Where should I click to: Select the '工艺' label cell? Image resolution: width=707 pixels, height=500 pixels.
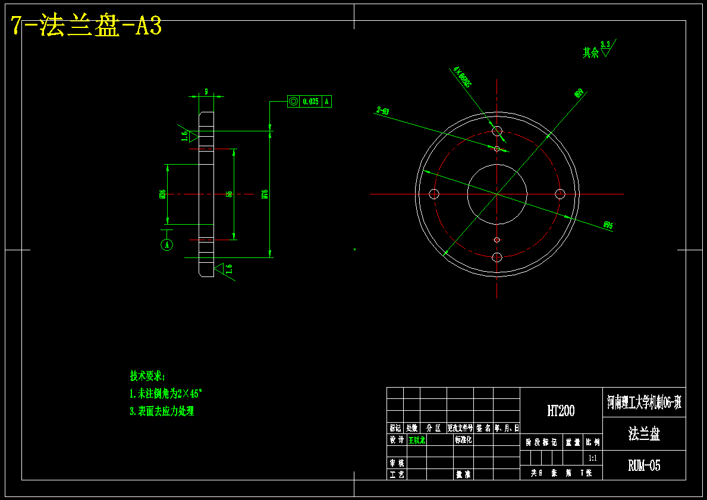tap(397, 474)
